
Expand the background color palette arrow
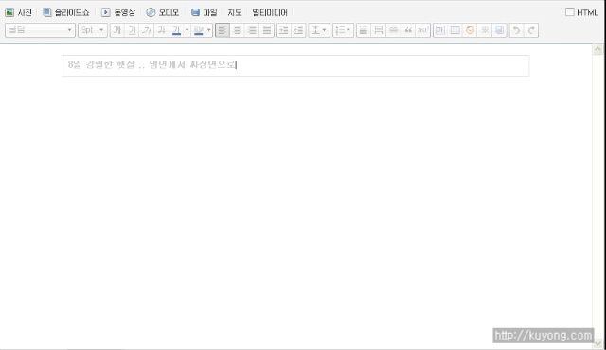tap(209, 30)
